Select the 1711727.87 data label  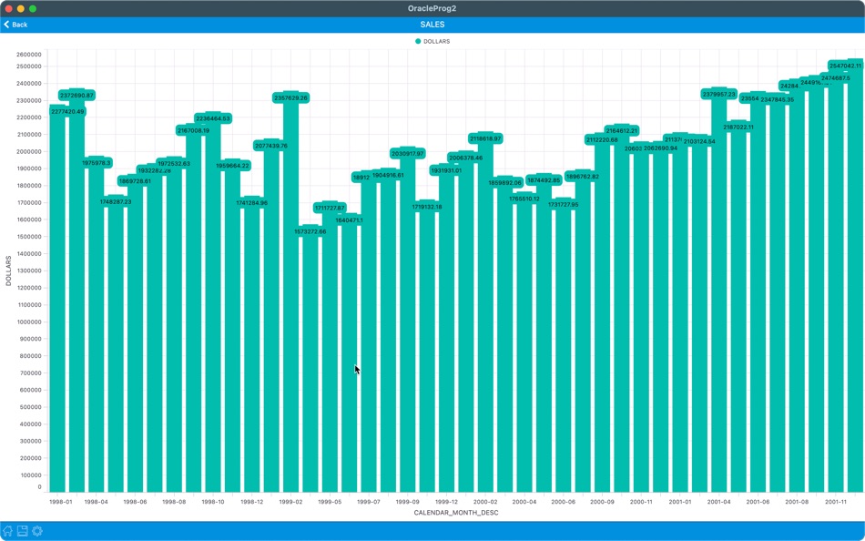330,208
